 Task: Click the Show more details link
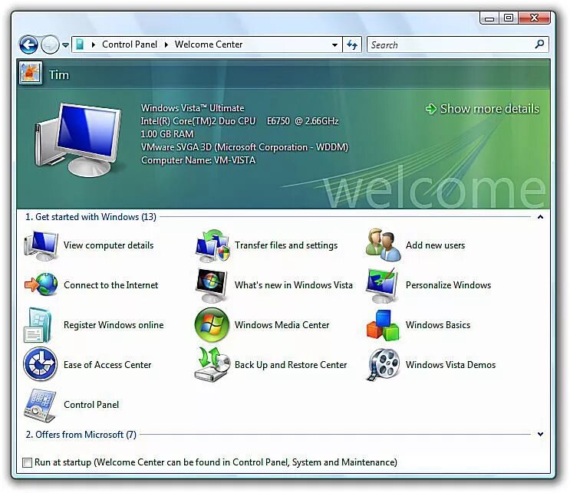(489, 109)
